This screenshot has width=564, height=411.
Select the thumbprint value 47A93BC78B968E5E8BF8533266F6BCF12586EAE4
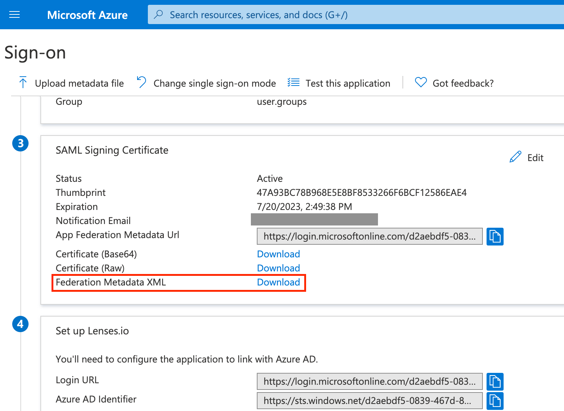coord(362,193)
